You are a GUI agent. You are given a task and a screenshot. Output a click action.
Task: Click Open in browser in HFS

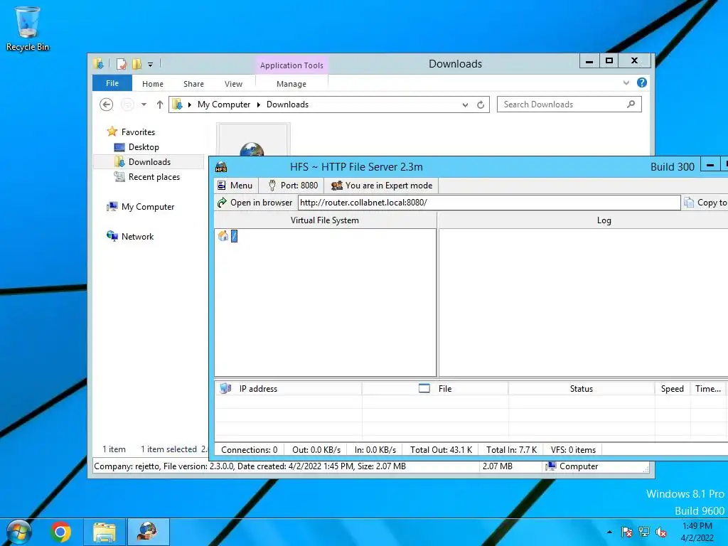(x=255, y=203)
